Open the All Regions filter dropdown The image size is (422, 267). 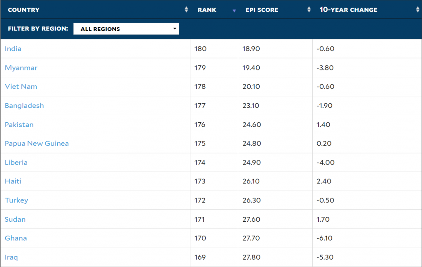click(x=126, y=29)
